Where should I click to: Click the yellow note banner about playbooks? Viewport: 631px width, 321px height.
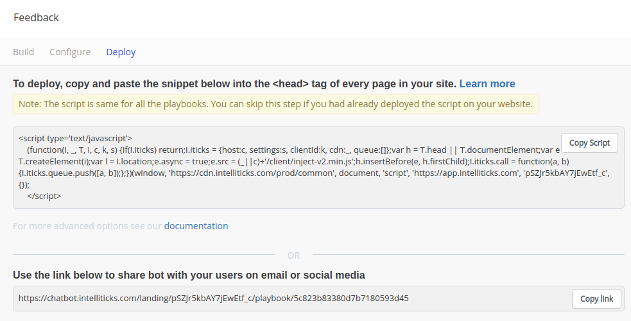pyautogui.click(x=275, y=104)
